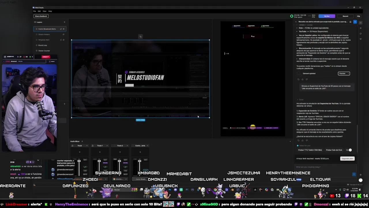
Task: Open the list icon in the right sidebar
Action: (360, 28)
